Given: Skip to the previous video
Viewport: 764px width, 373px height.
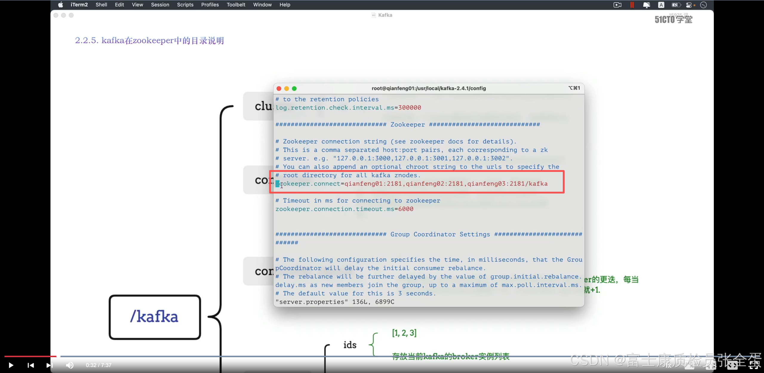Looking at the screenshot, I should click(30, 365).
